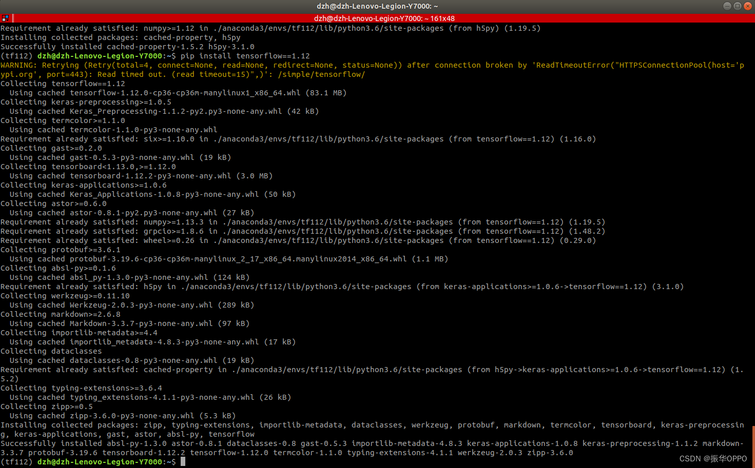Image resolution: width=755 pixels, height=468 pixels.
Task: Click the command 'pip install tensorflow==1.12'
Action: (x=245, y=56)
